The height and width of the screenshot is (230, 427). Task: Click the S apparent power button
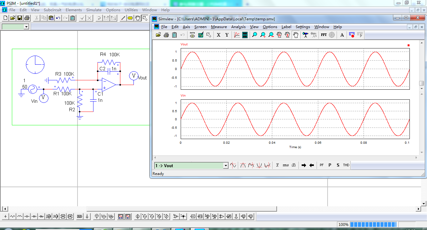pyautogui.click(x=338, y=165)
